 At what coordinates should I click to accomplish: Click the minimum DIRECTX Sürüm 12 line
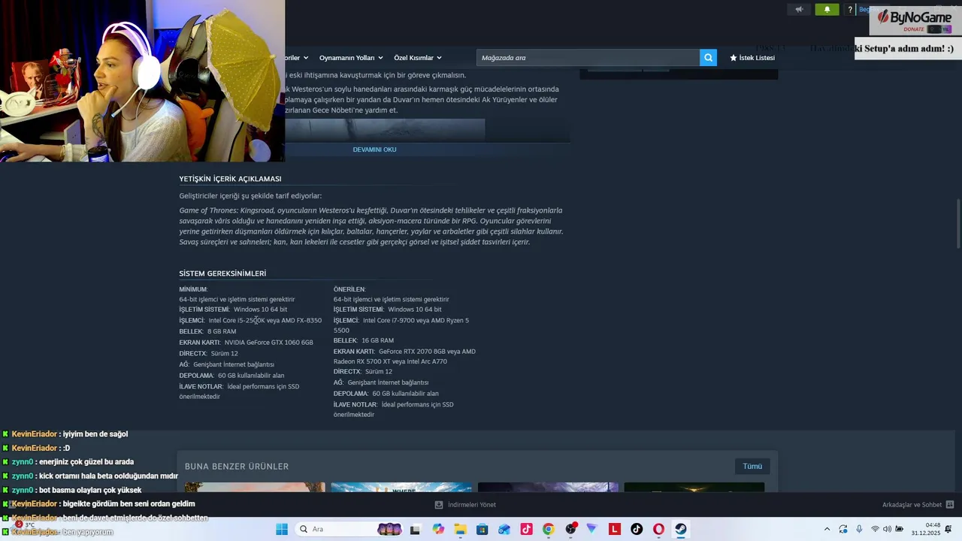[x=208, y=353]
